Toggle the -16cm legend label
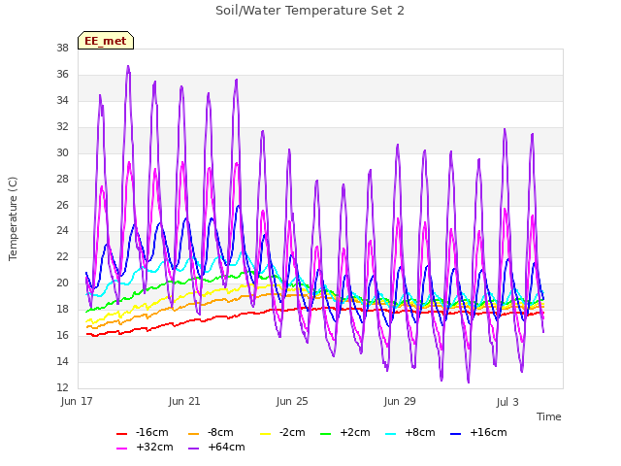The width and height of the screenshot is (621, 466). click(152, 432)
